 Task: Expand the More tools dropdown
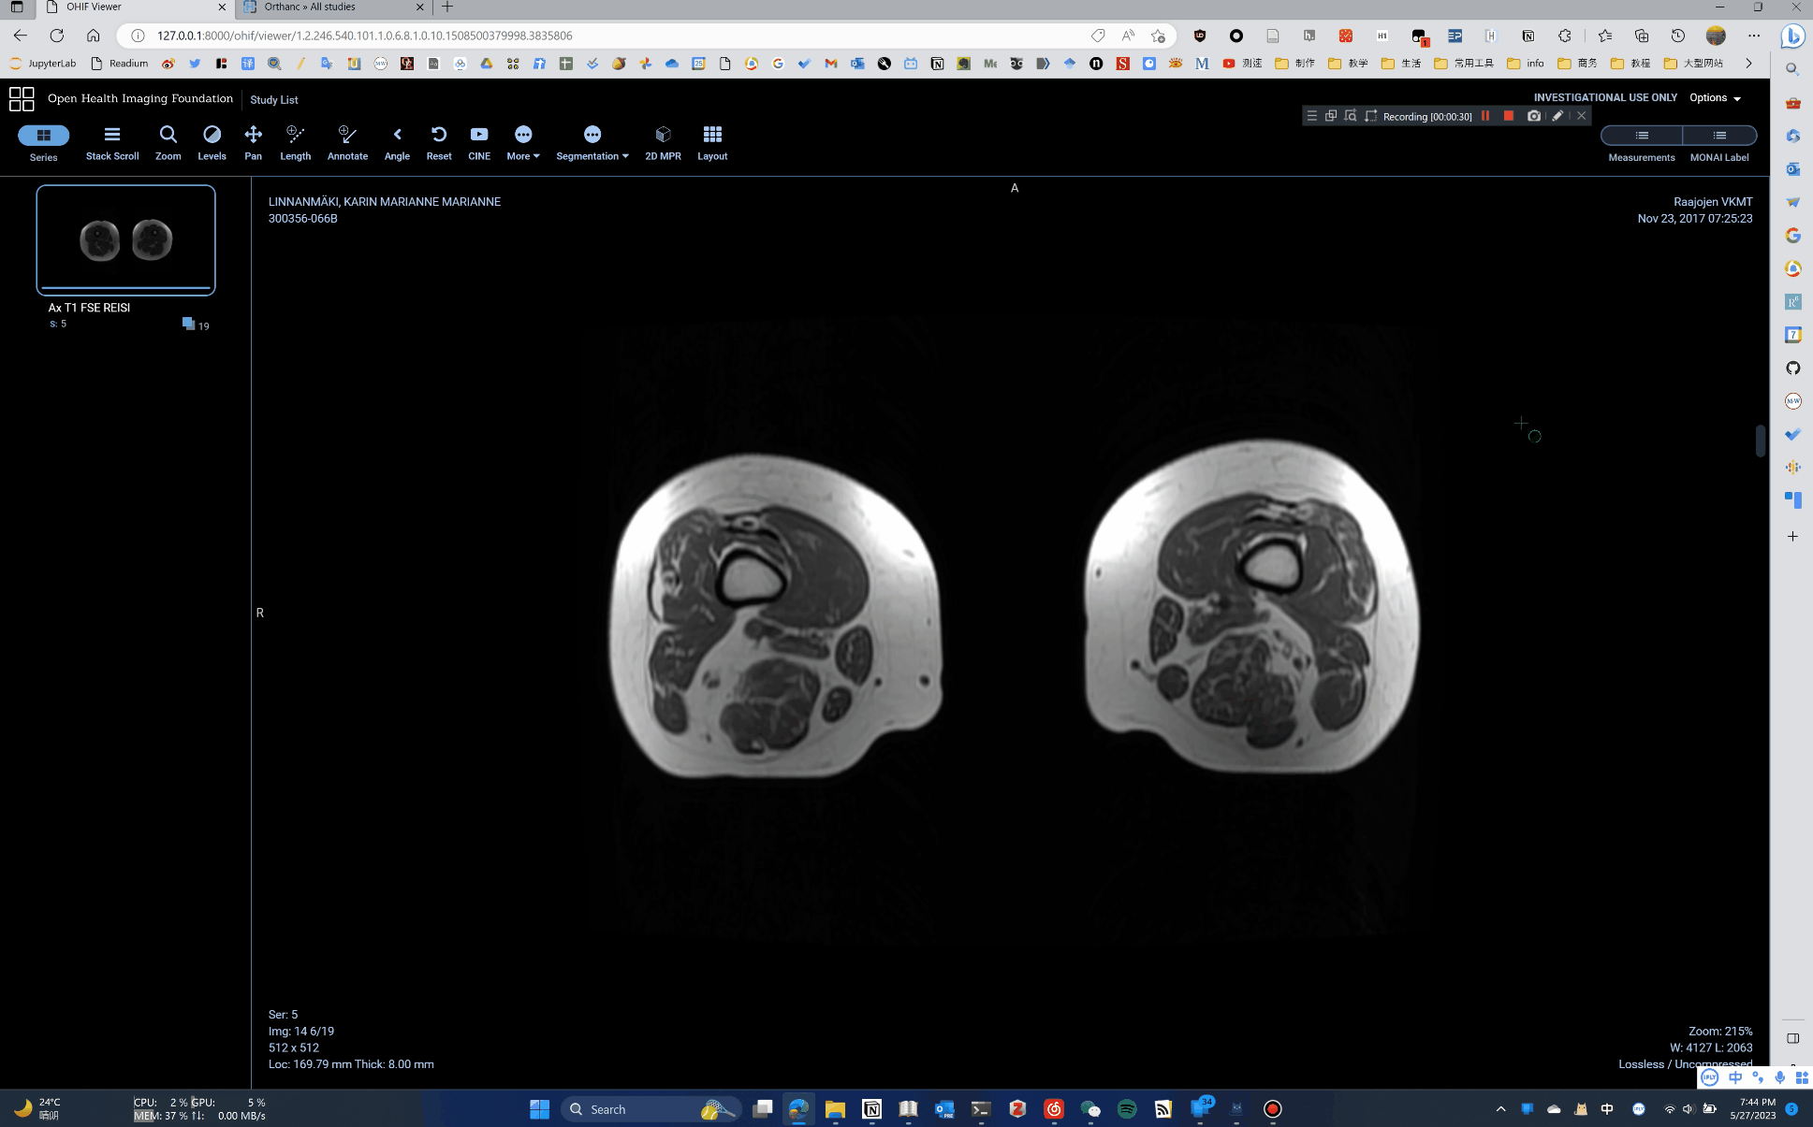(522, 142)
